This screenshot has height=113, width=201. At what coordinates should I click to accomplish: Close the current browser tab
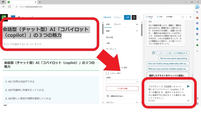pos(35,2)
